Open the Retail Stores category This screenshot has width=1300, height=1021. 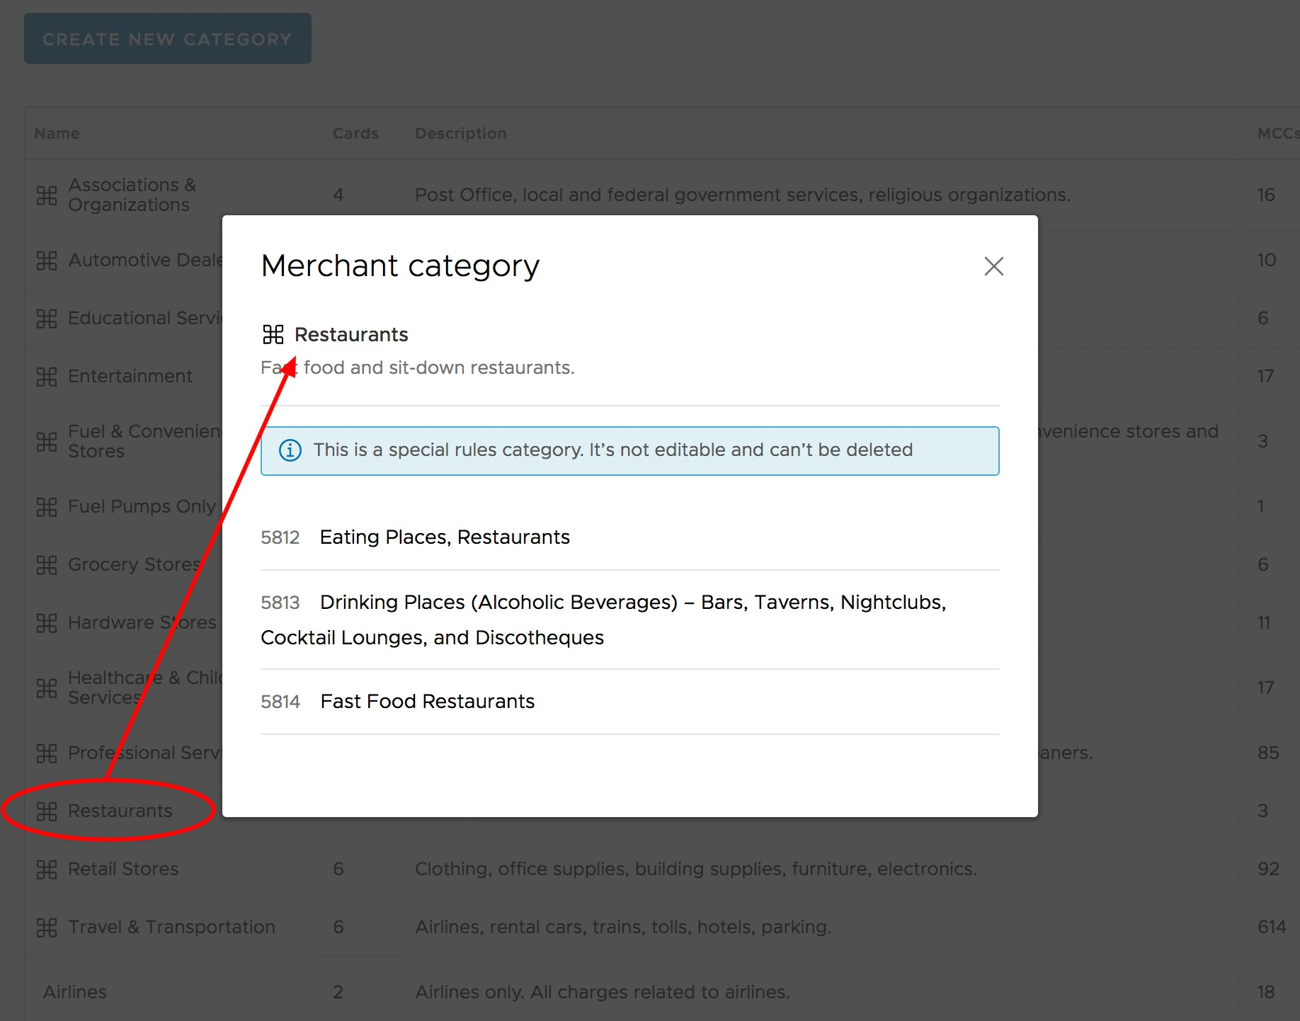click(123, 869)
